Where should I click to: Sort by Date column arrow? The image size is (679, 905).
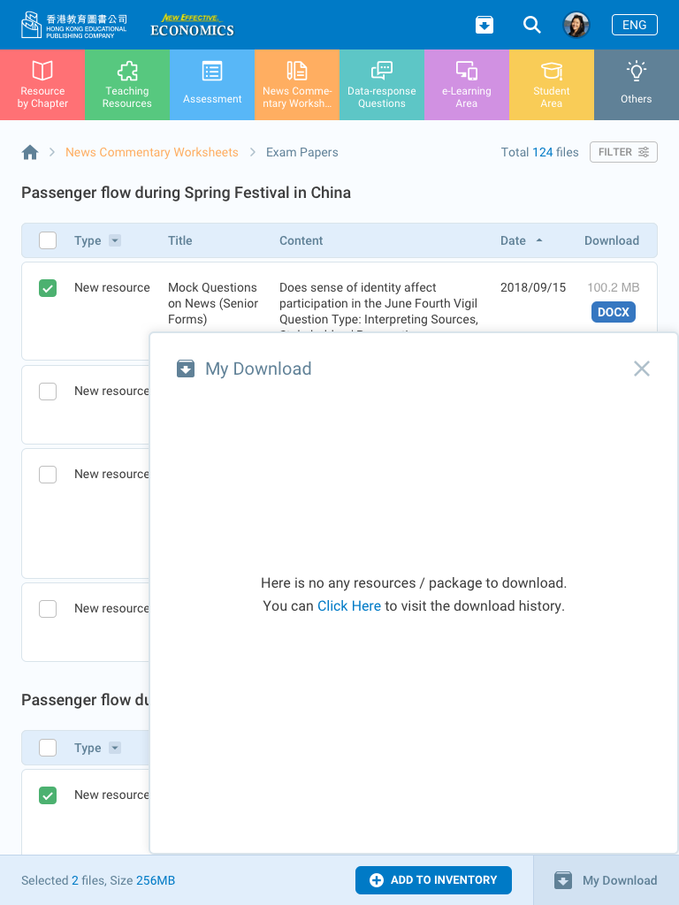[x=539, y=240]
